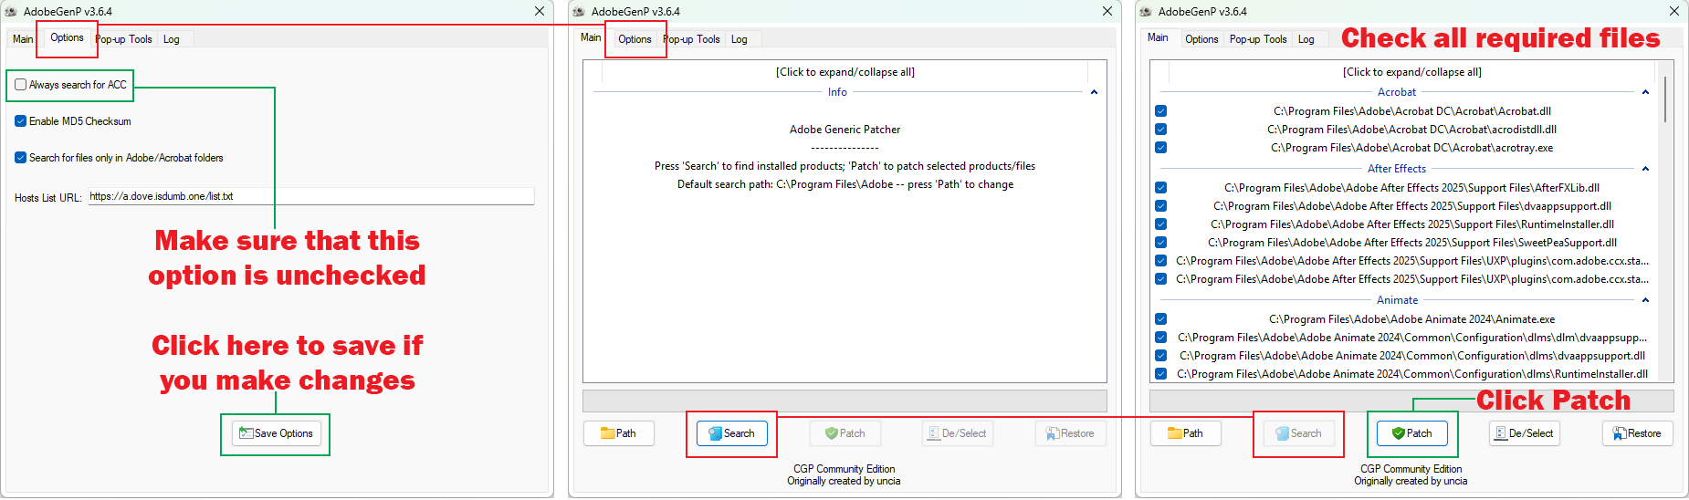Click De/Select button in middle window

click(x=958, y=433)
